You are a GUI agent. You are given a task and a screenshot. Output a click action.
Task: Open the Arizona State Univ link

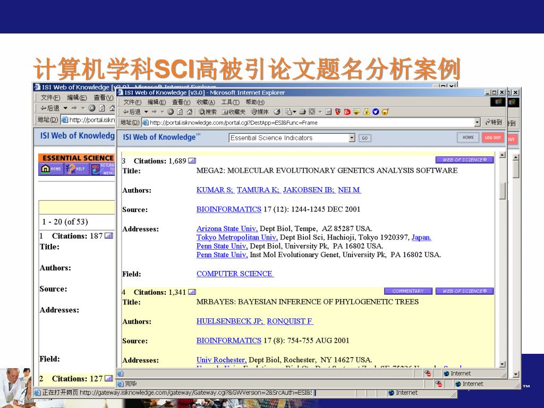coord(227,228)
